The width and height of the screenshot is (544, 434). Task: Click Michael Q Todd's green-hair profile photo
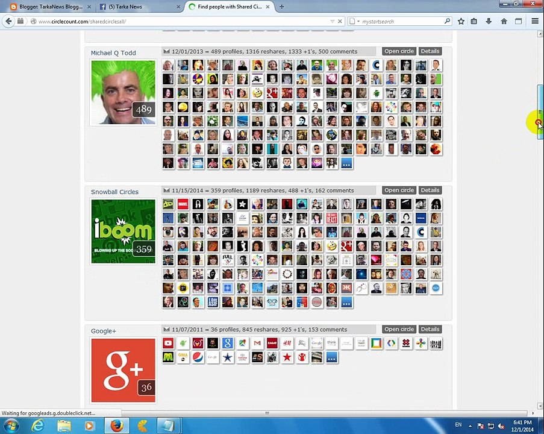tap(123, 92)
